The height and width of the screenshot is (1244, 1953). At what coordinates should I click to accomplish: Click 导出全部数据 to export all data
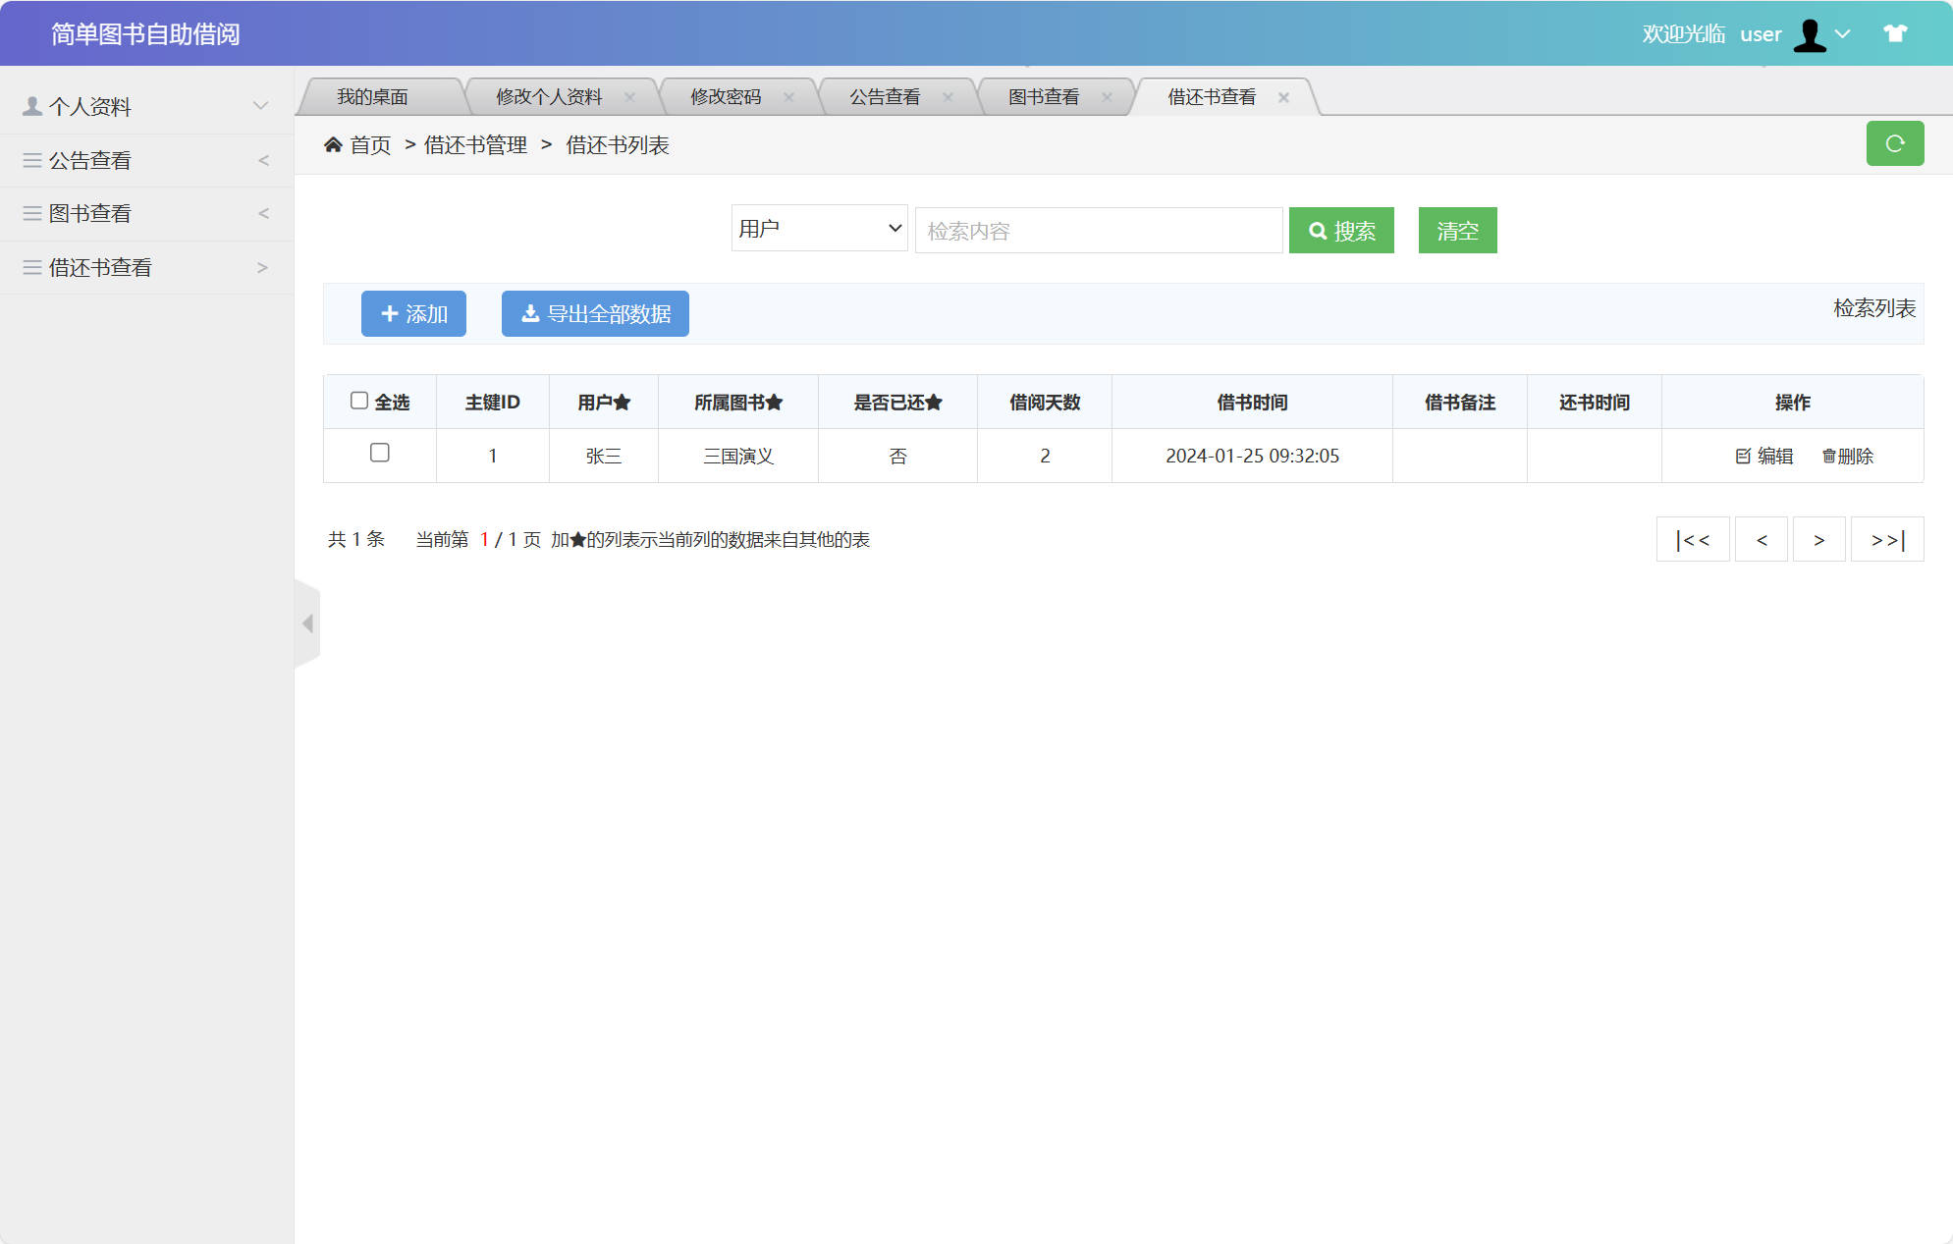coord(594,313)
